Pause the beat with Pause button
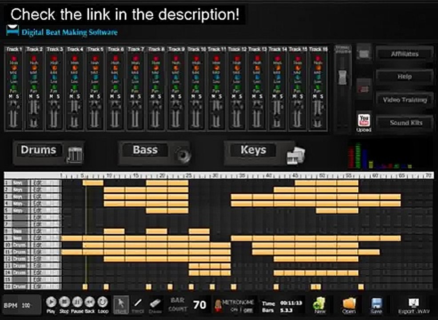The image size is (438, 320). tap(77, 302)
